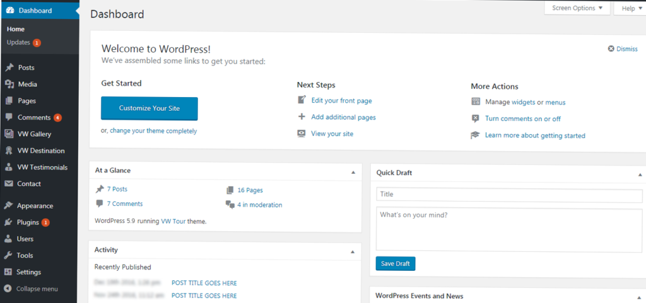Click the Contact envelope icon
646x303 pixels.
click(x=9, y=184)
